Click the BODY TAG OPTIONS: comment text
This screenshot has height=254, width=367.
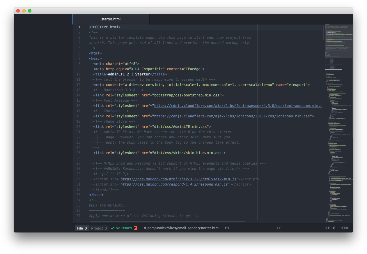107,205
